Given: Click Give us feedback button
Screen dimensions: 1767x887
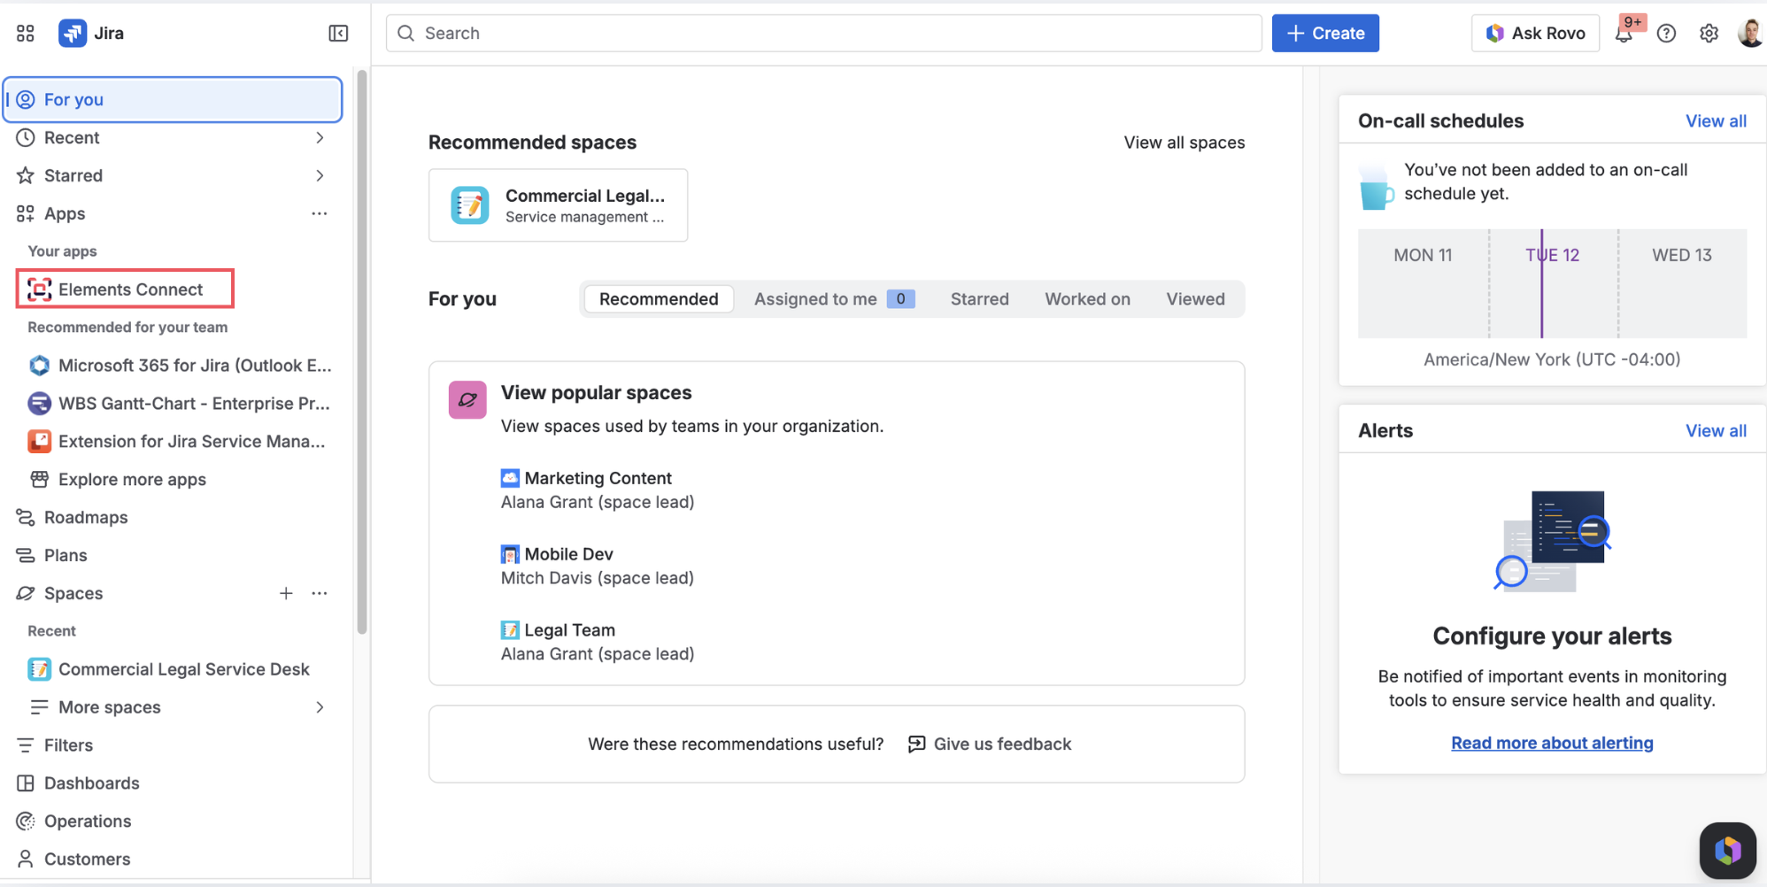Looking at the screenshot, I should coord(990,744).
